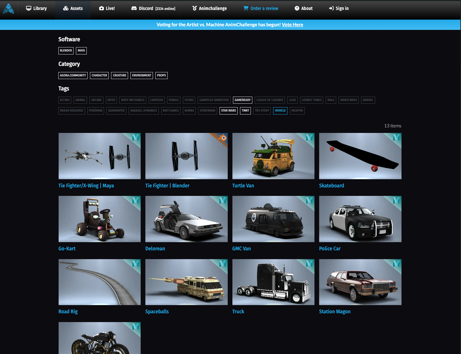The width and height of the screenshot is (461, 354).
Task: Open the Assets menu item
Action: pyautogui.click(x=73, y=8)
